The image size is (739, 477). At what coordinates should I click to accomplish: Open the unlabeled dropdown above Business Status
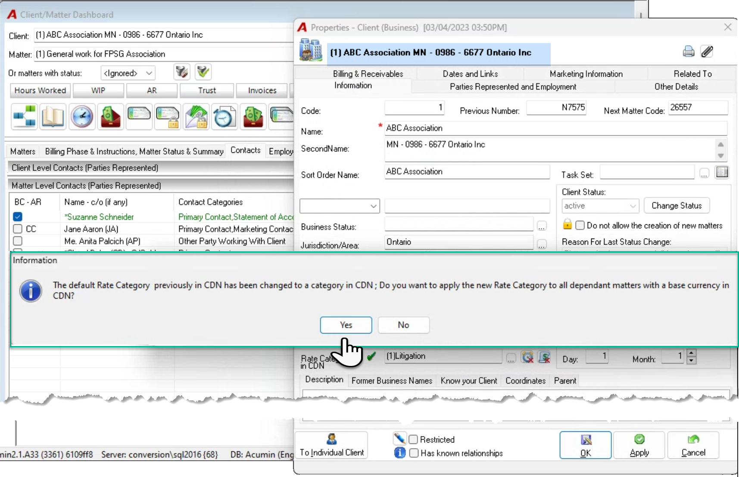click(340, 206)
